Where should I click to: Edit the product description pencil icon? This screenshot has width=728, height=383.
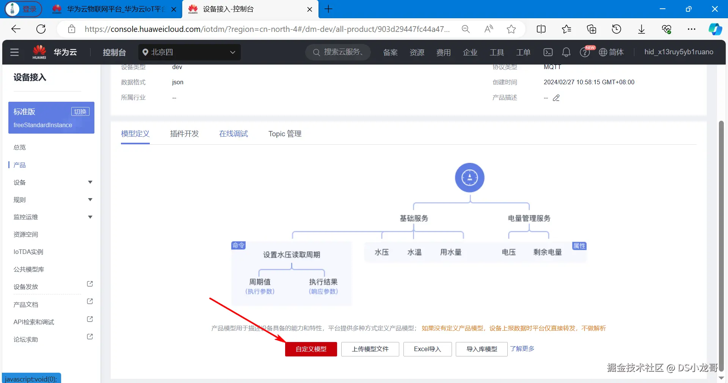[556, 98]
